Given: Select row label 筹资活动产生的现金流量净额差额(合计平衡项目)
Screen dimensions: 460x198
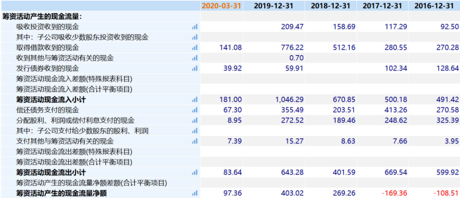Looking at the screenshot, I should [92, 183].
